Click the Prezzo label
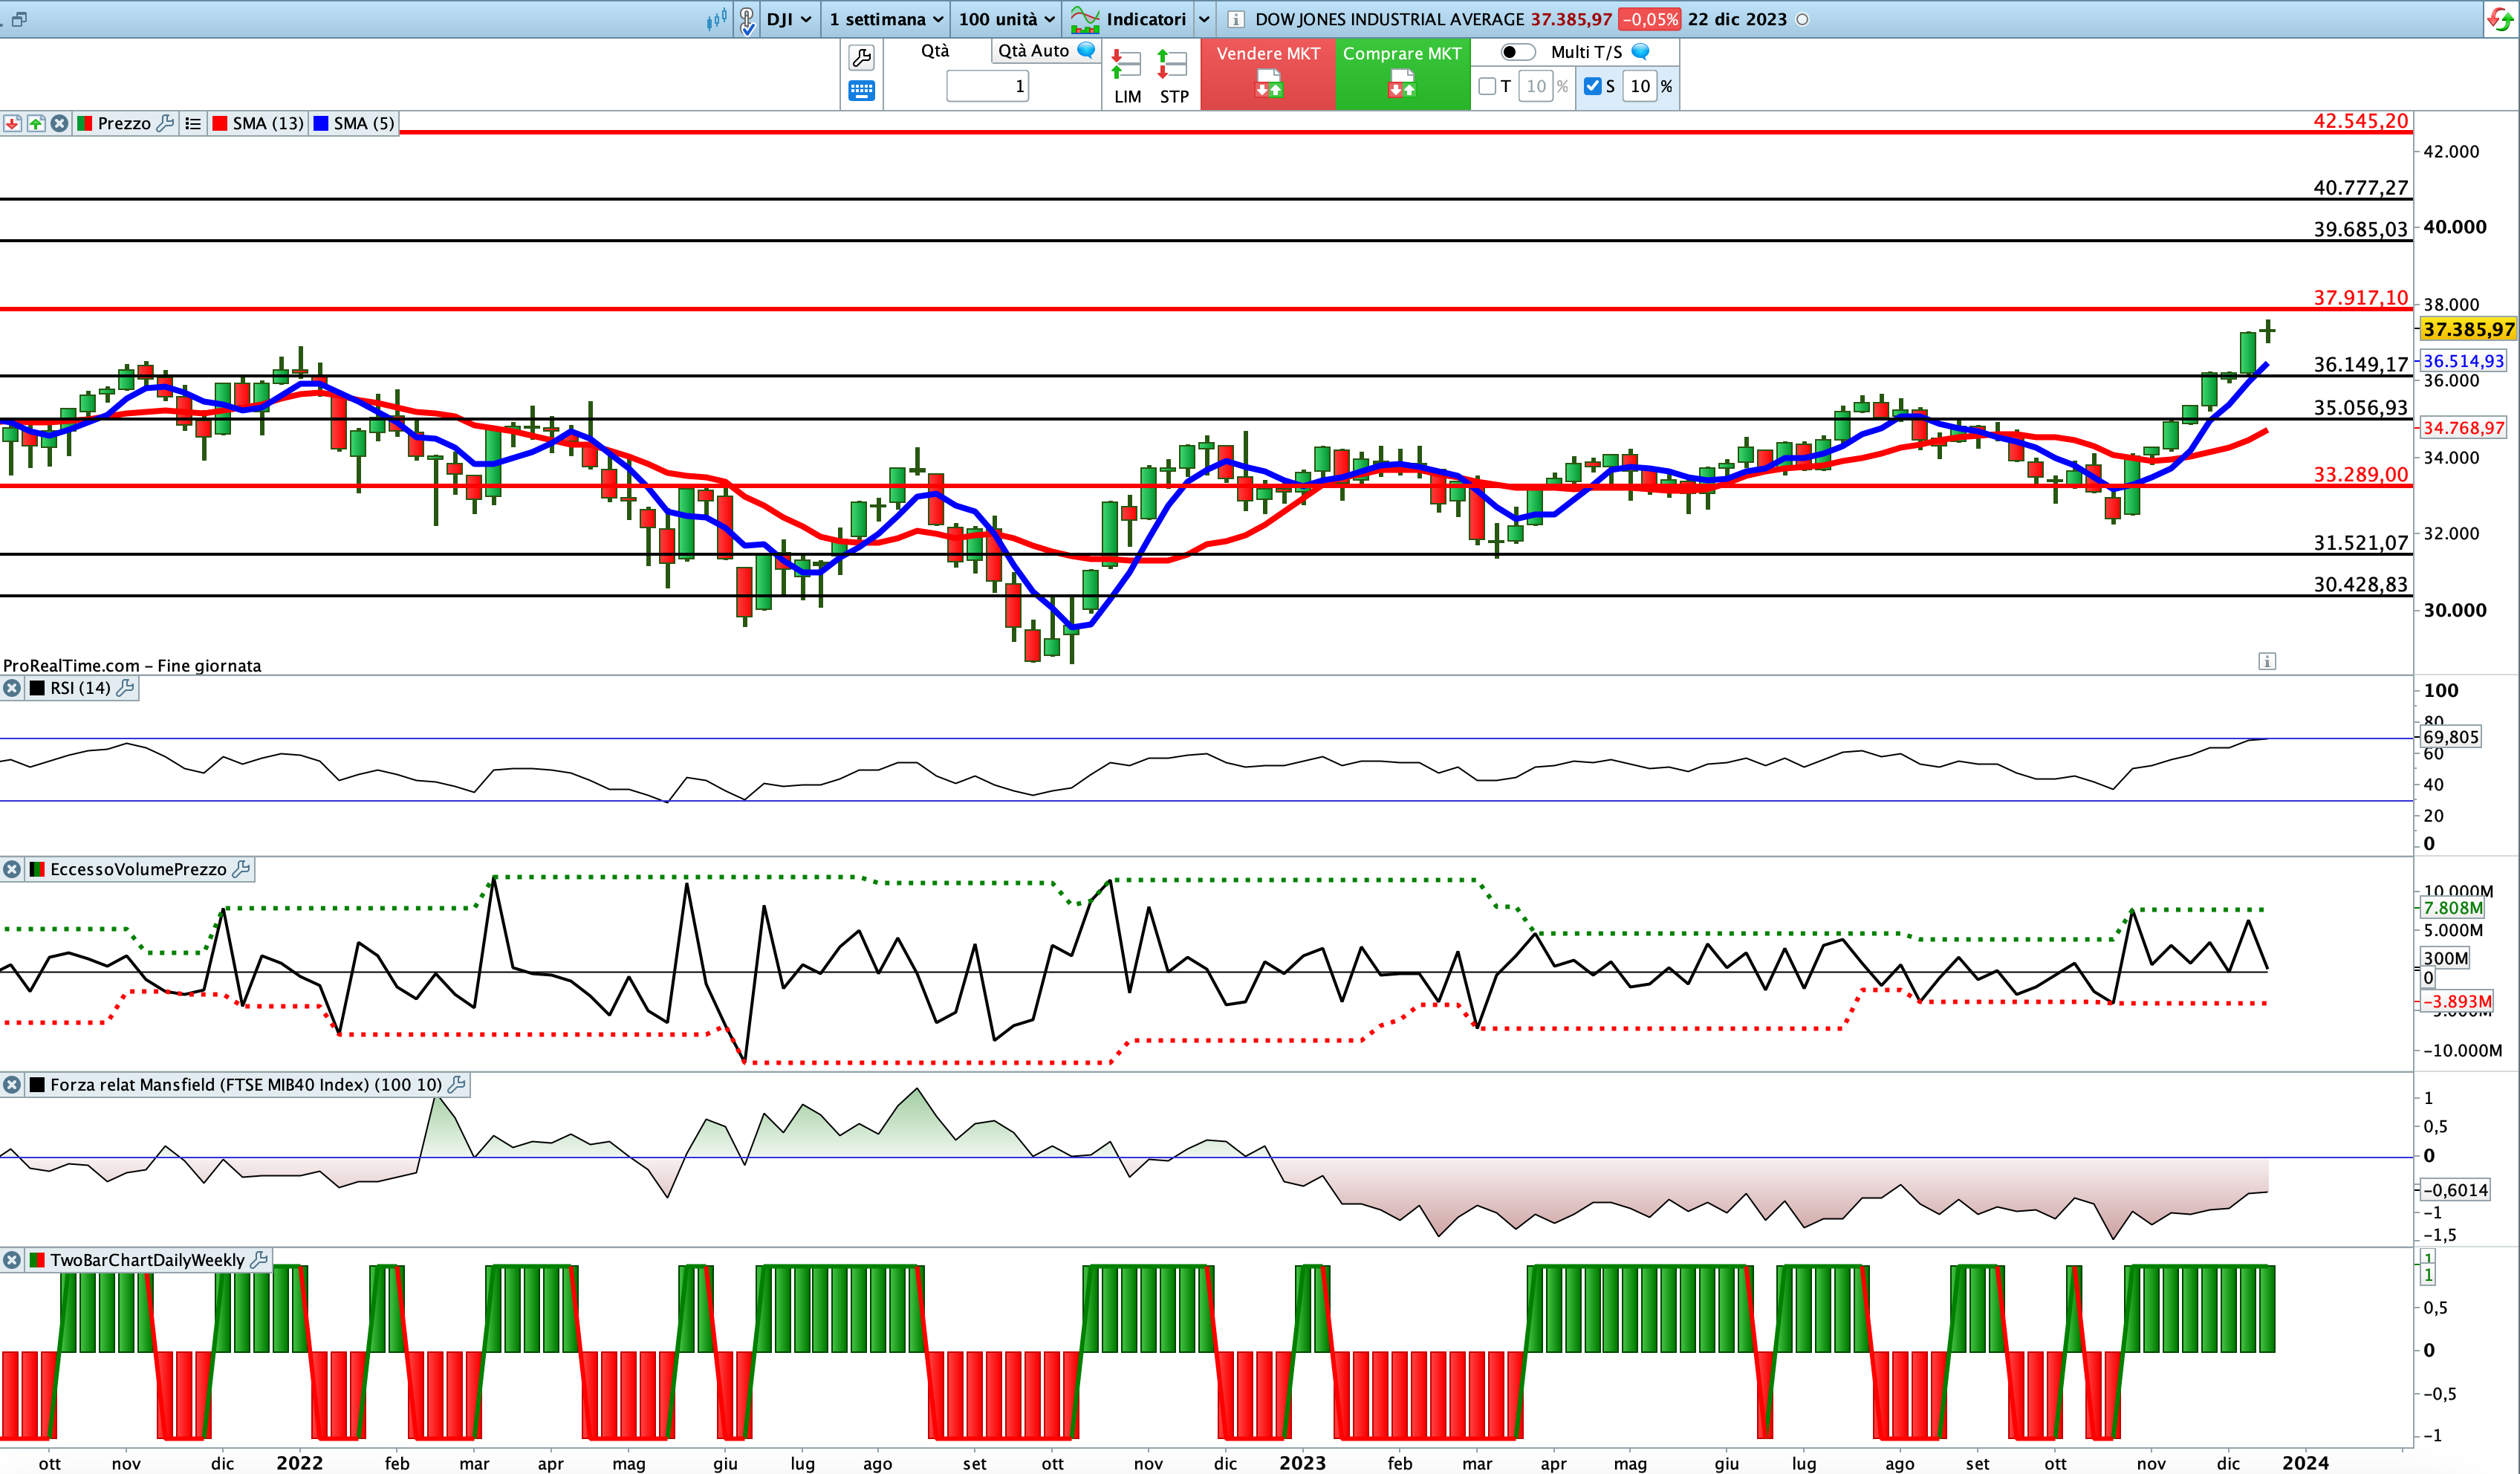The width and height of the screenshot is (2520, 1474). [x=124, y=123]
